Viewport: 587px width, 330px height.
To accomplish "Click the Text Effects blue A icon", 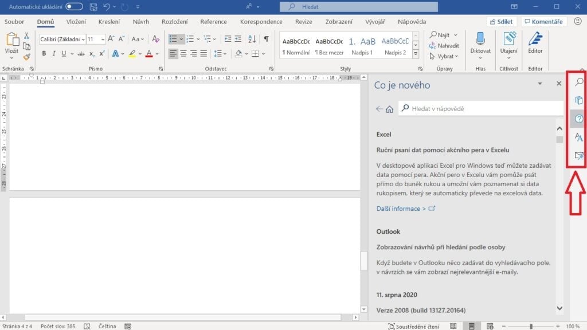I will pyautogui.click(x=115, y=53).
